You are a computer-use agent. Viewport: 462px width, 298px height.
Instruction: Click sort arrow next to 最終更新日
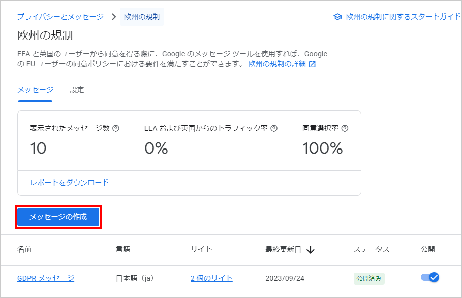pos(311,250)
